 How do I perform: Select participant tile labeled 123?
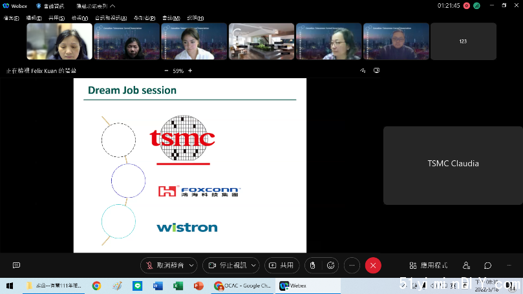(464, 41)
